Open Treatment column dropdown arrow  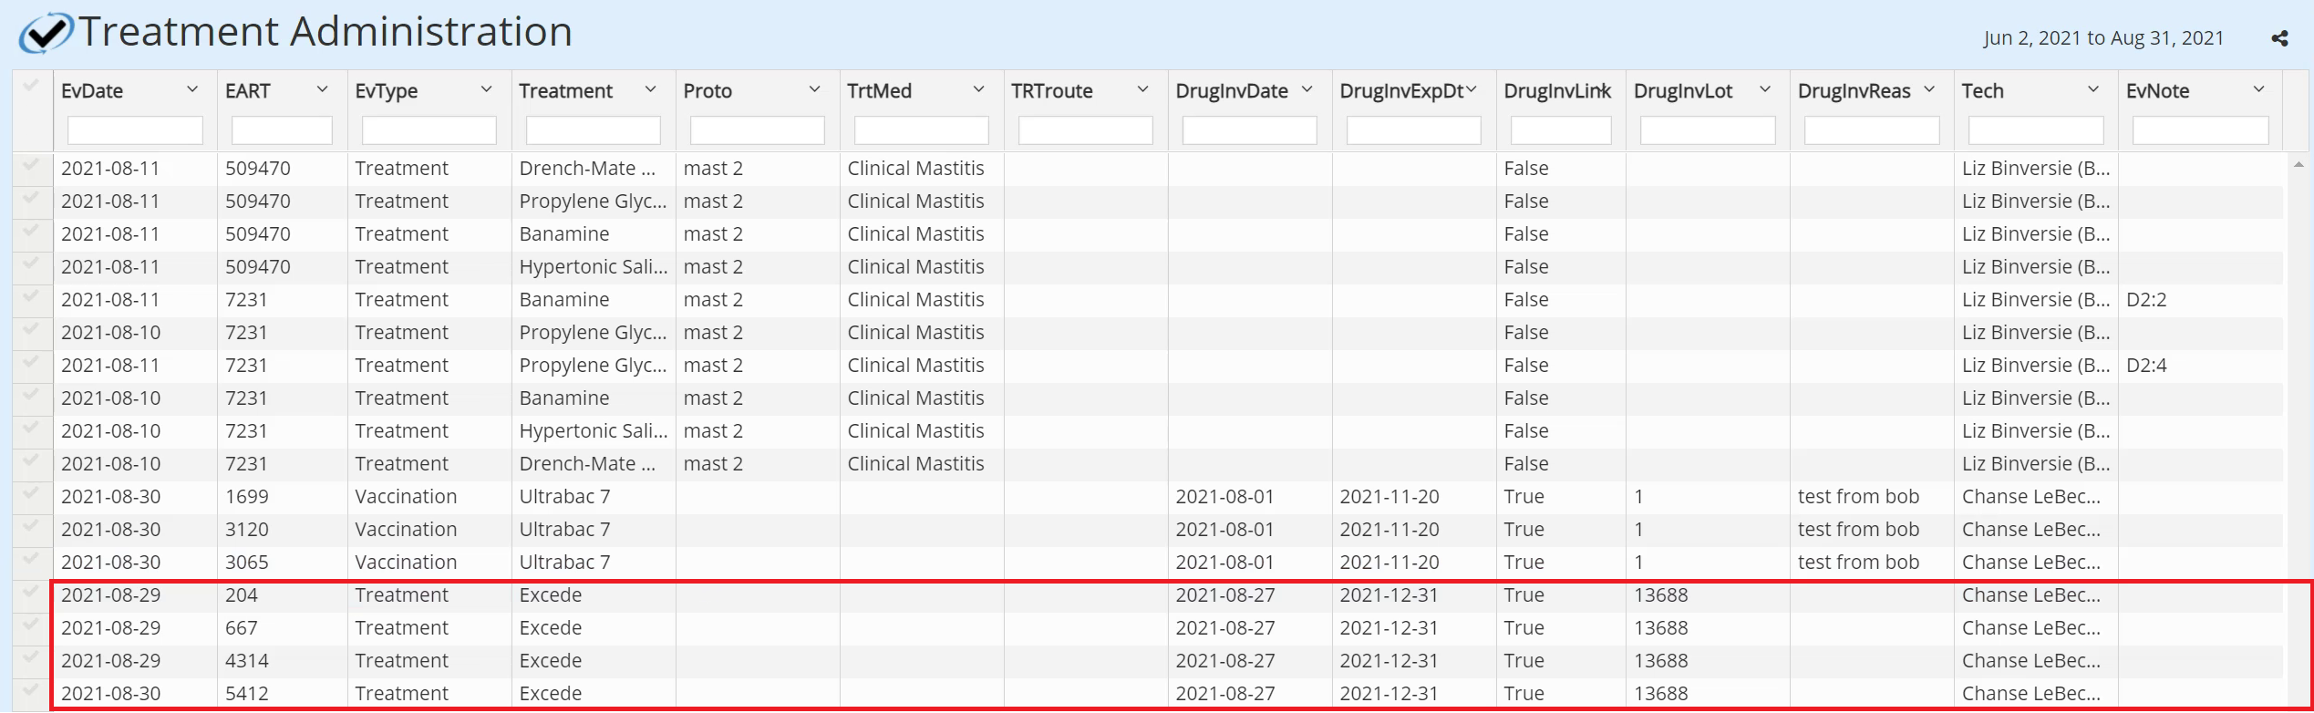650,89
